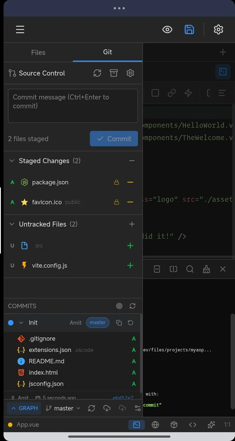Copy the Init commit hash icon
This screenshot has height=441, width=235.
pyautogui.click(x=119, y=323)
